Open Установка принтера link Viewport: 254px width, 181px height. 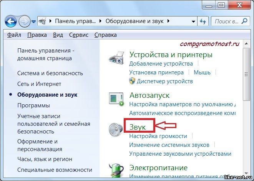pyautogui.click(x=156, y=72)
